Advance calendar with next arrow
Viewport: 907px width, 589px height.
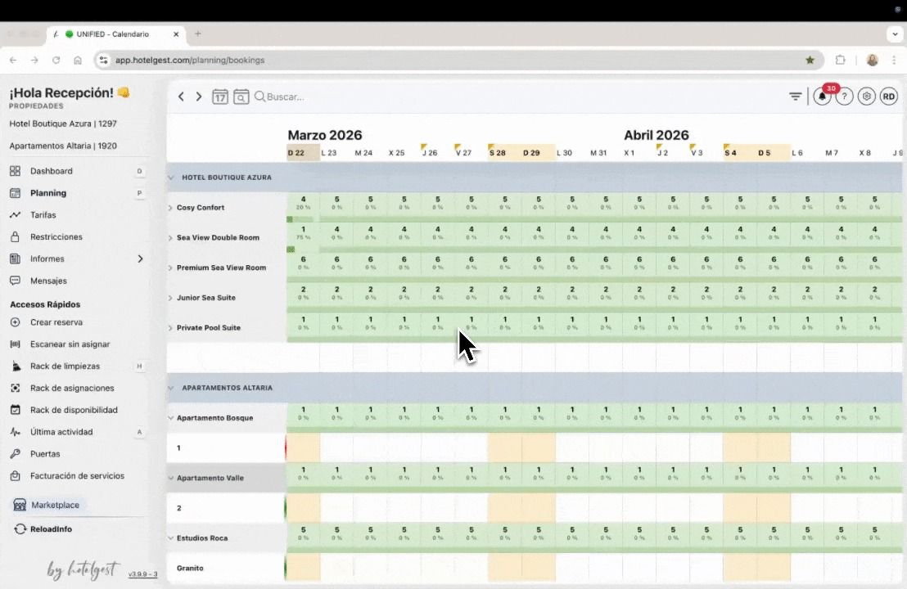(199, 97)
